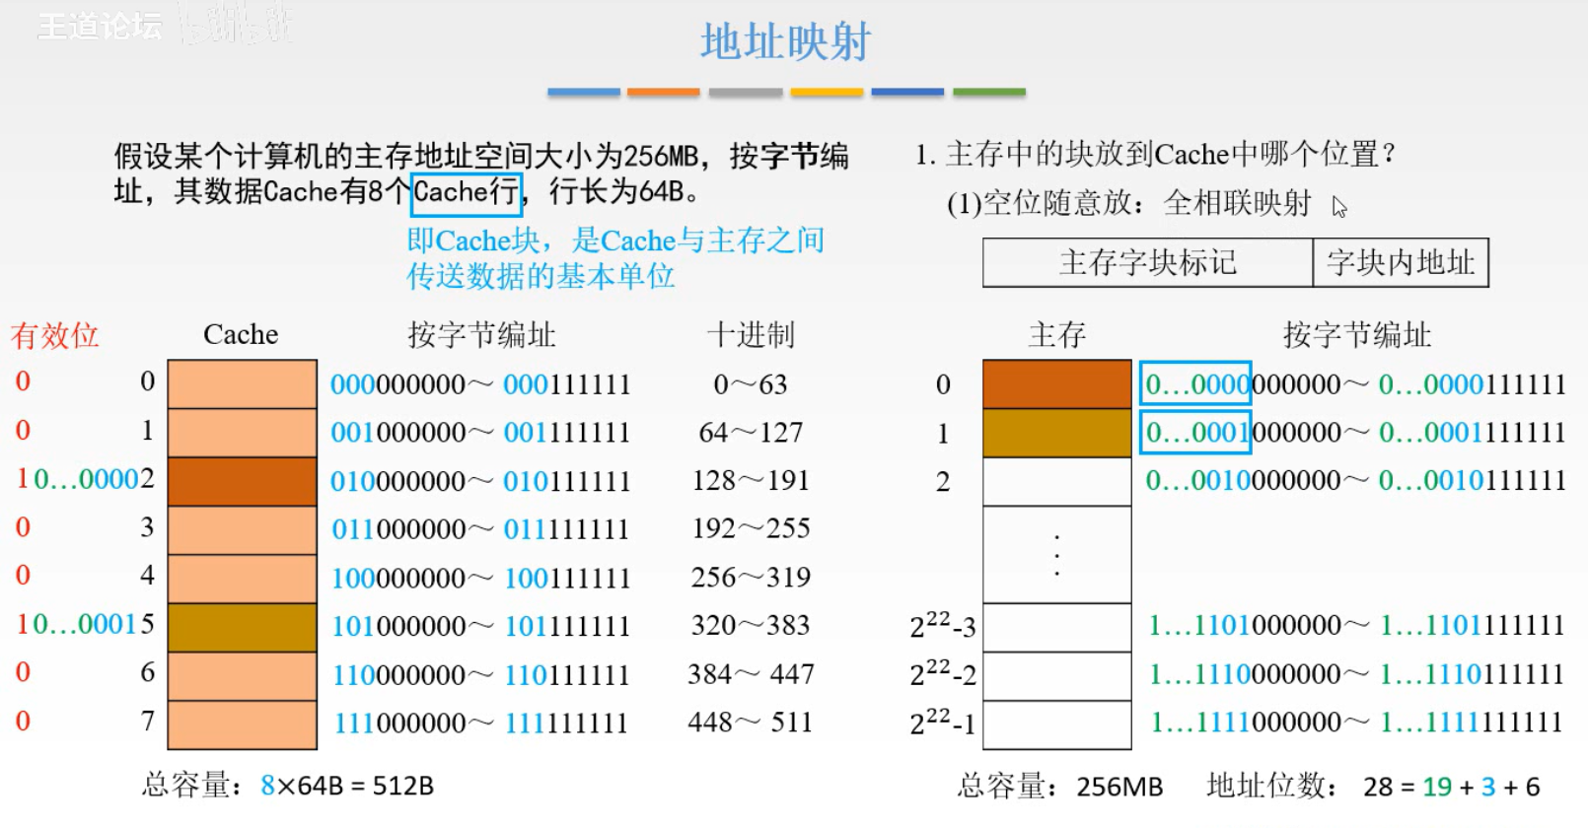The width and height of the screenshot is (1588, 828).
Task: Click Cache start address 000000000
Action: pyautogui.click(x=397, y=384)
